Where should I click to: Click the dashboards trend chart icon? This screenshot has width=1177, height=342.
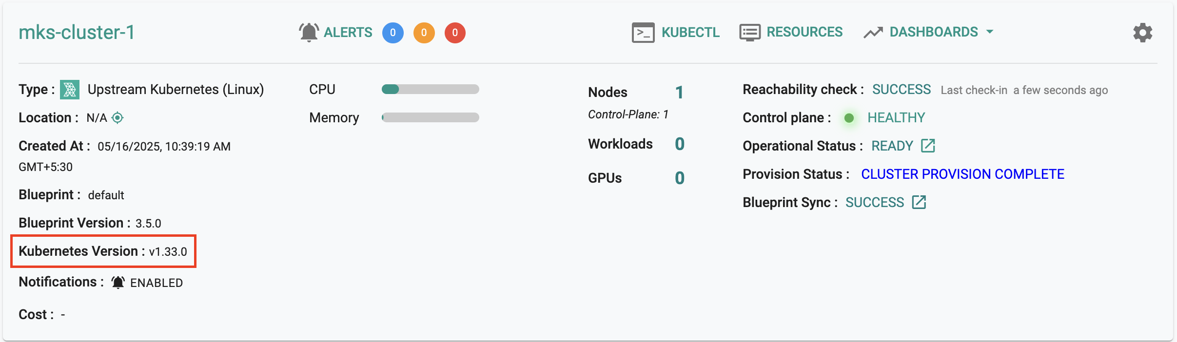pyautogui.click(x=873, y=33)
